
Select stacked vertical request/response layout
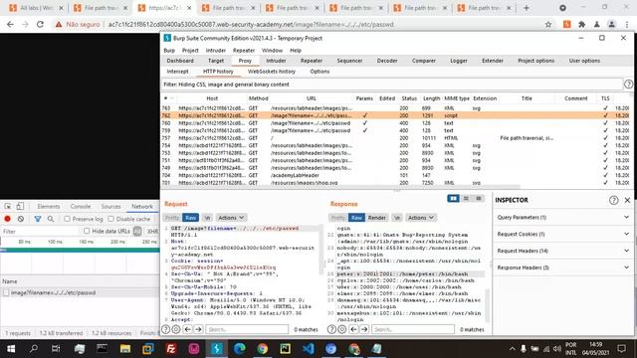pyautogui.click(x=466, y=198)
